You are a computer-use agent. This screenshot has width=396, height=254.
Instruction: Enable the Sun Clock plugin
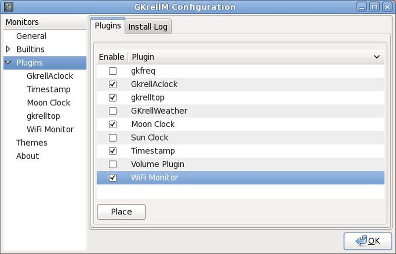click(x=112, y=138)
